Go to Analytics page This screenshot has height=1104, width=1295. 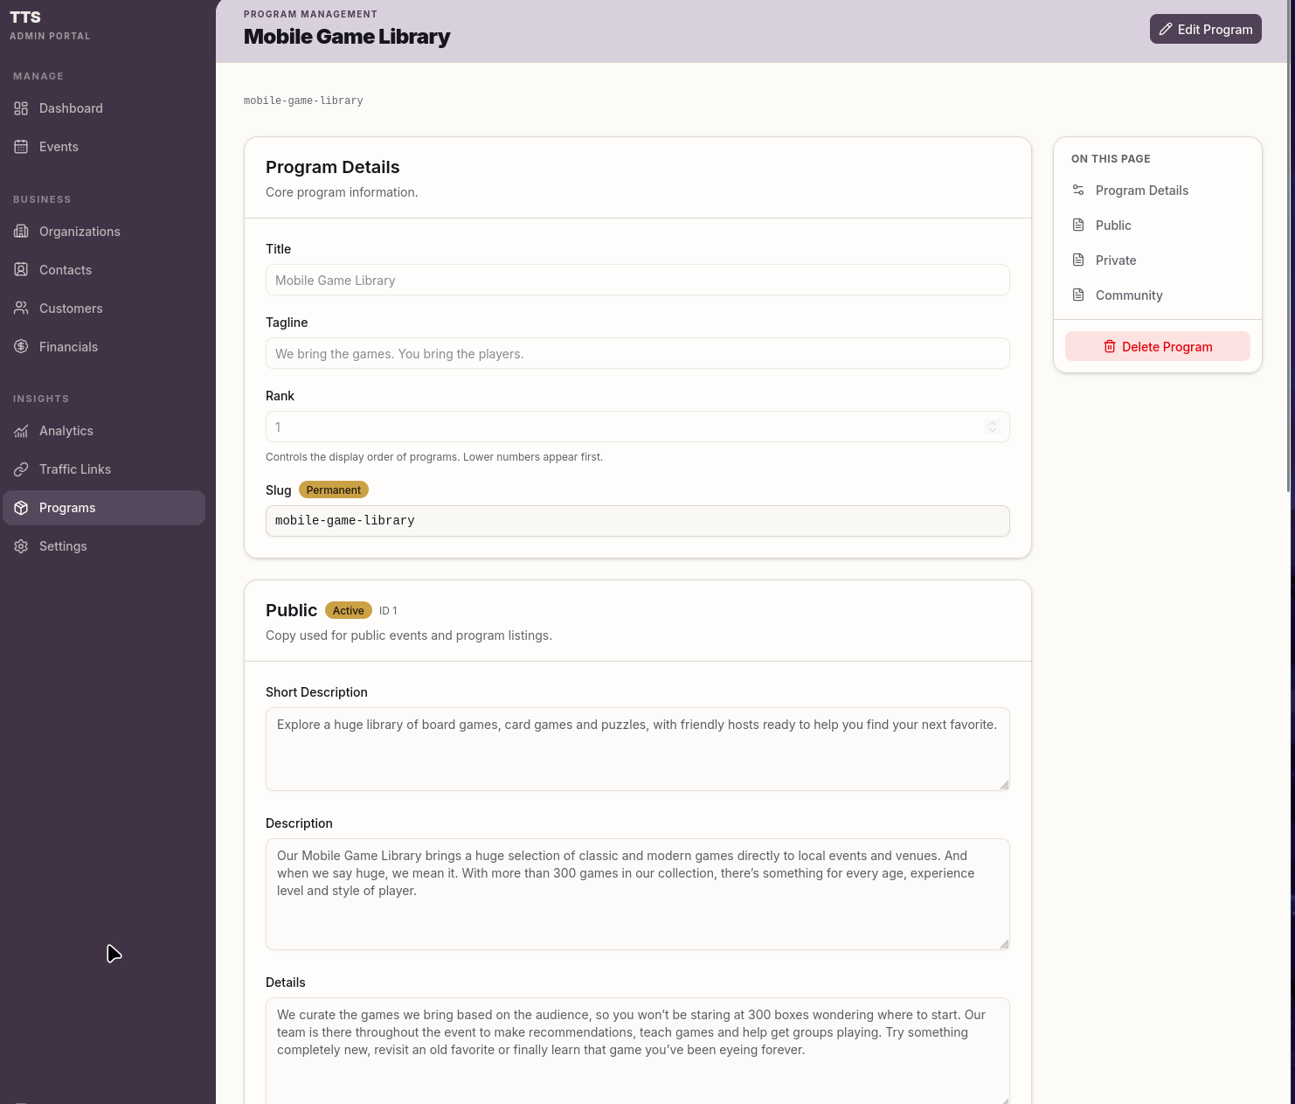click(x=104, y=431)
